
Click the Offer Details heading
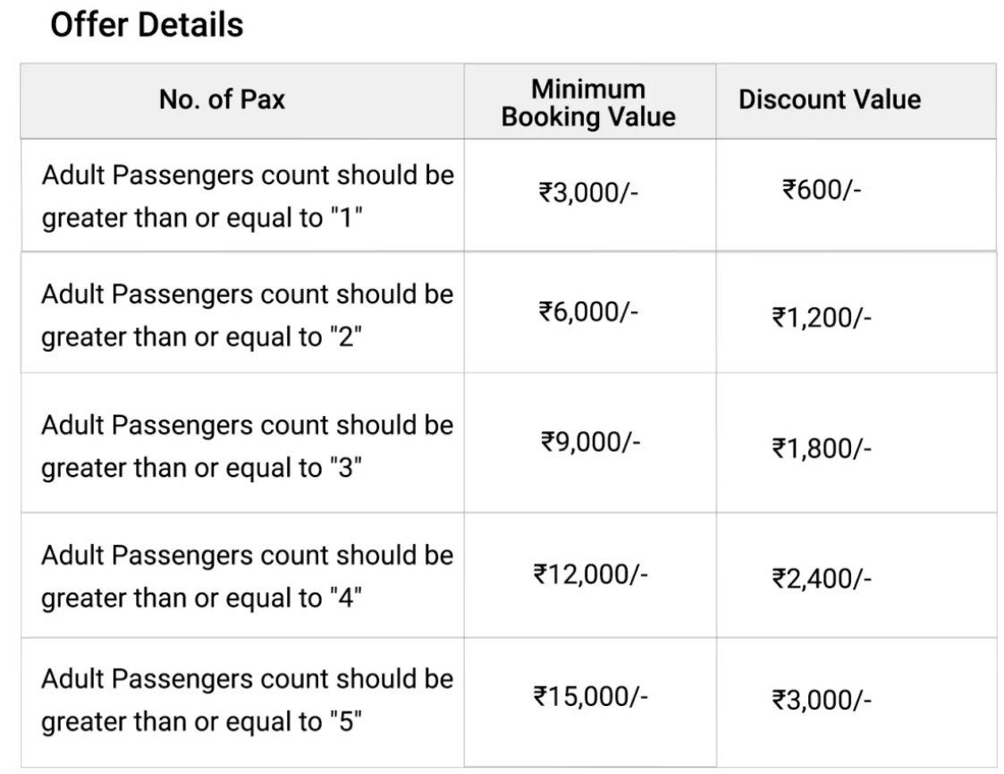147,26
